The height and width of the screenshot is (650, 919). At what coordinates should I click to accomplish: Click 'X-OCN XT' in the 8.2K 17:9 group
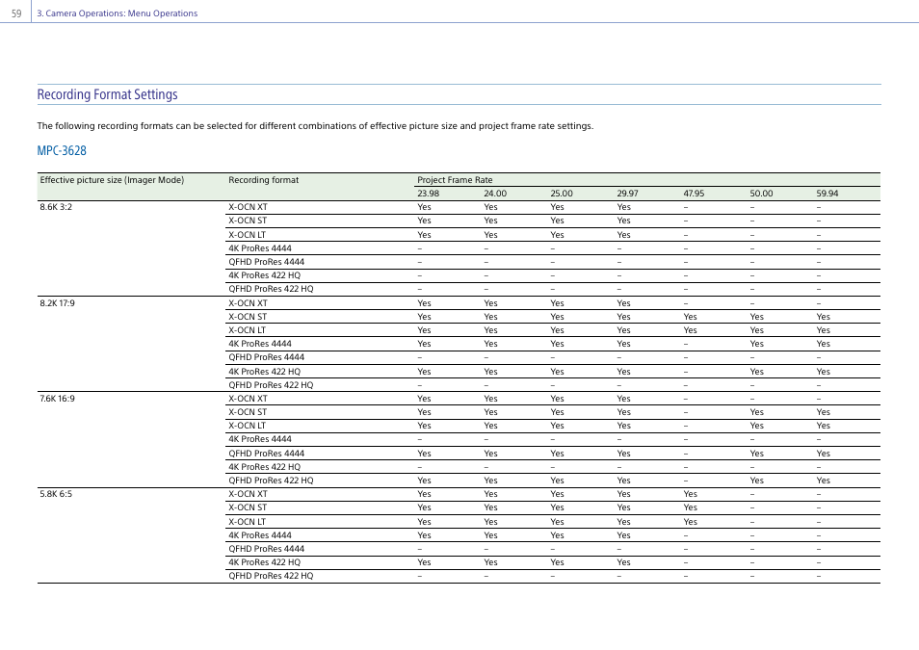coord(248,303)
